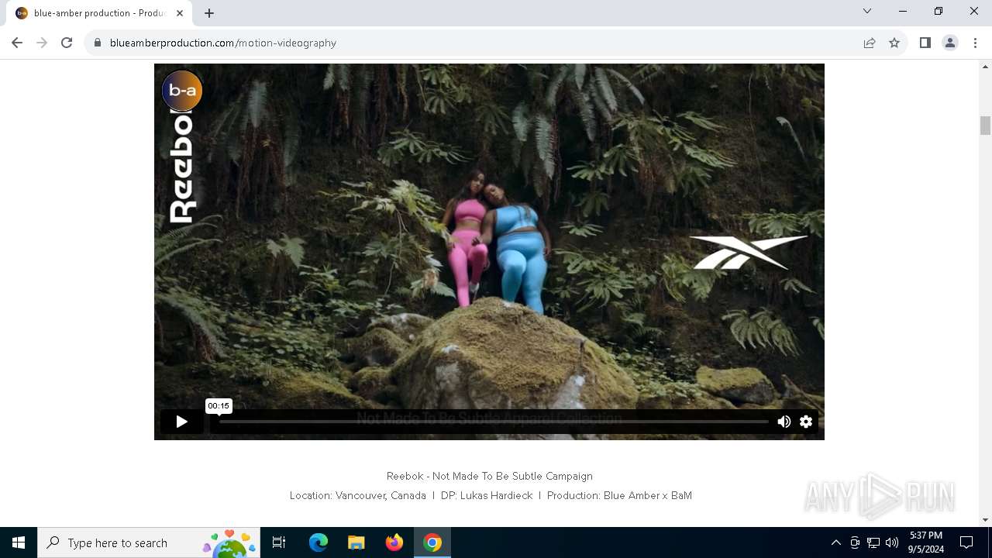The width and height of the screenshot is (992, 558).
Task: Open Chrome three-dot menu
Action: point(975,43)
